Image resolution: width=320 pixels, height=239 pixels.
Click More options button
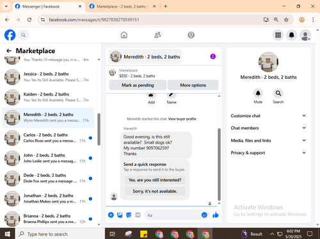coord(193,85)
